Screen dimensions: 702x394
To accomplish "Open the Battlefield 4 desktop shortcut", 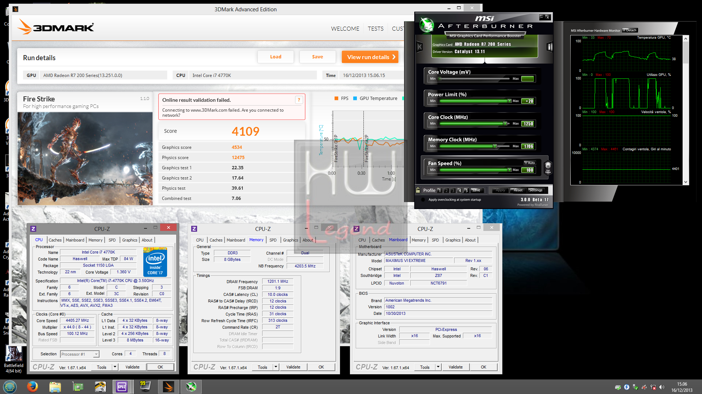I will coord(14,359).
